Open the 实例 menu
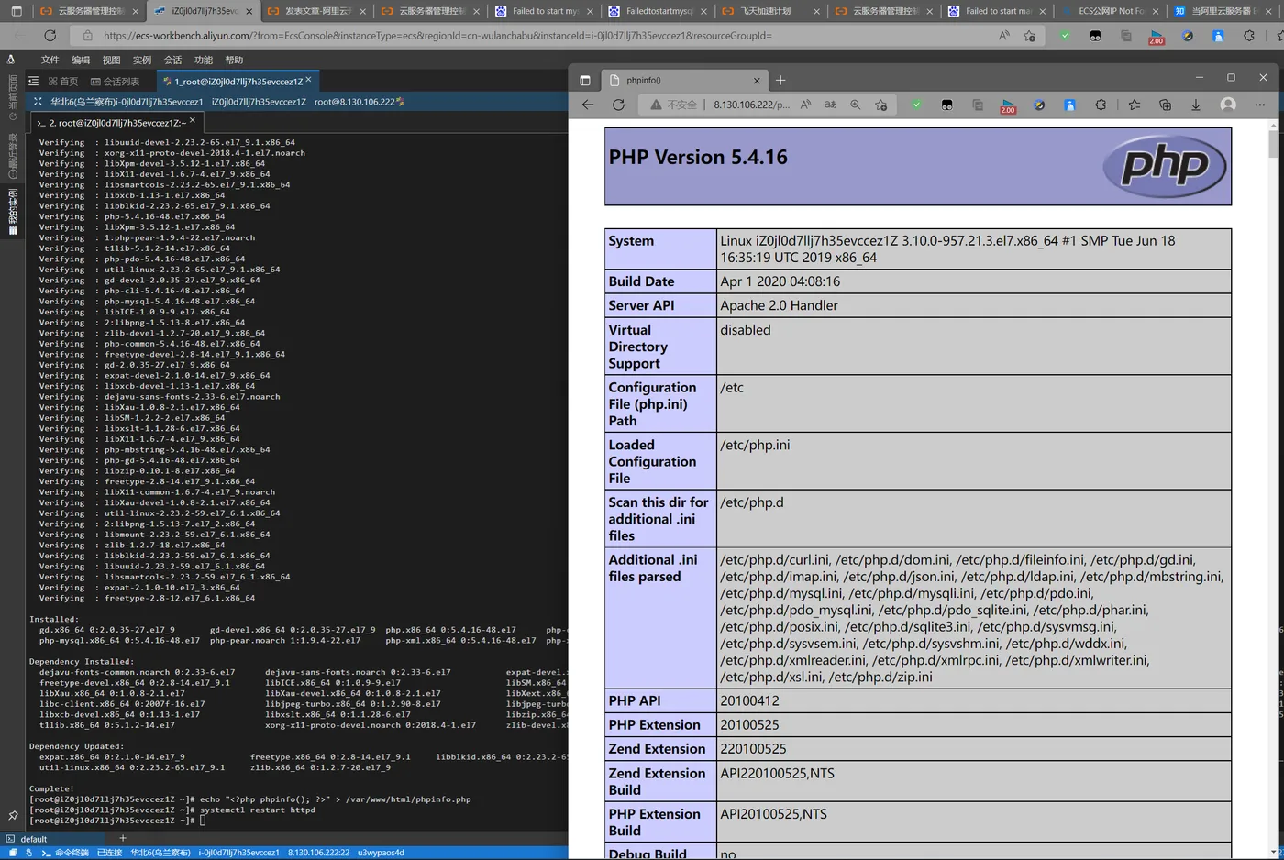 142,60
